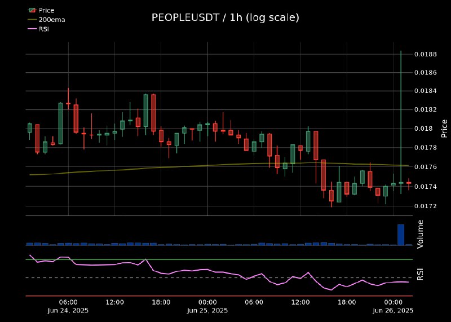Click the 'RSI' legend label text
451x322 pixels.
[44, 29]
